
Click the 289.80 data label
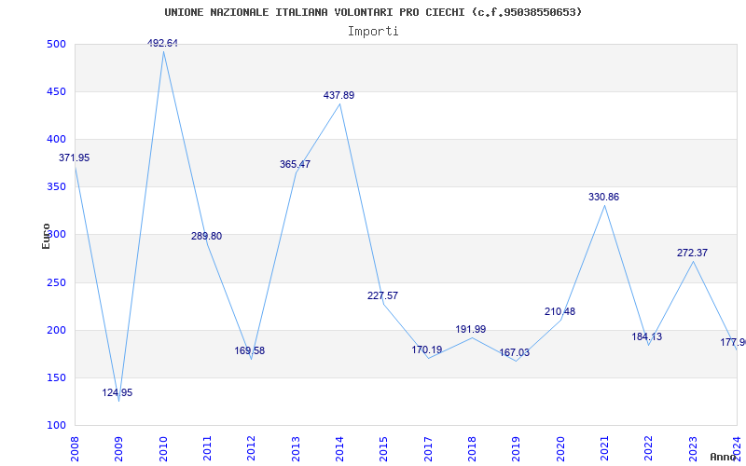pos(206,236)
